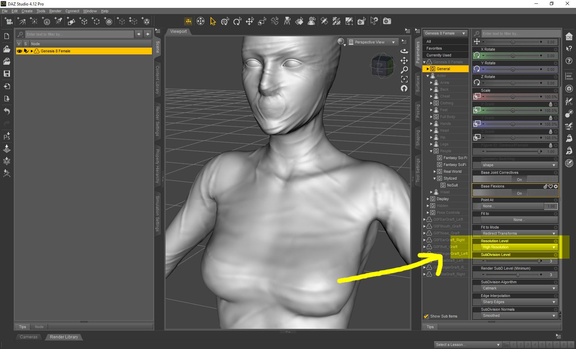Image resolution: width=576 pixels, height=349 pixels.
Task: Open the Resolution Level dropdown
Action: click(x=519, y=247)
